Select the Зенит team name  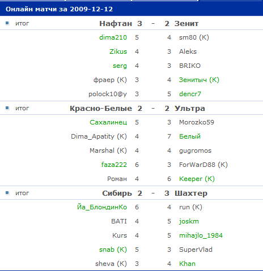pyautogui.click(x=186, y=24)
